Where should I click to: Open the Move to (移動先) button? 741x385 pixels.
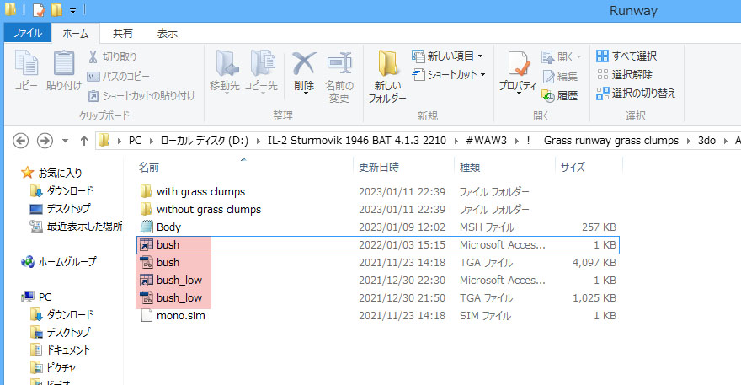click(225, 71)
